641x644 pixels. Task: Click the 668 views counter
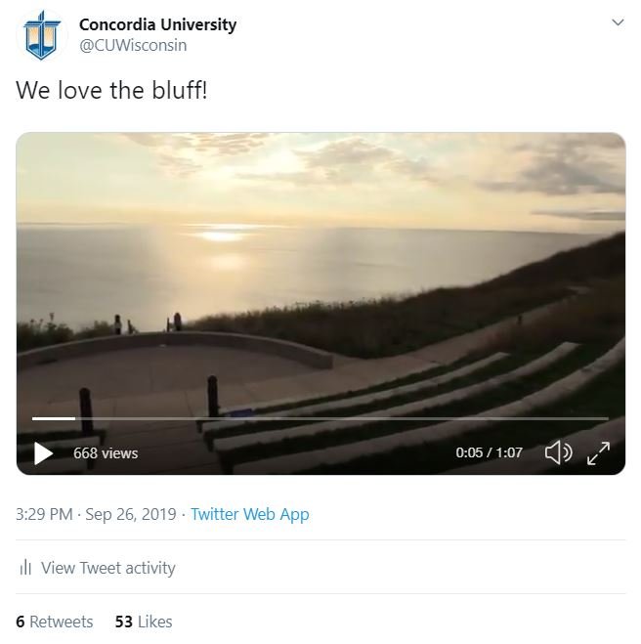coord(106,453)
